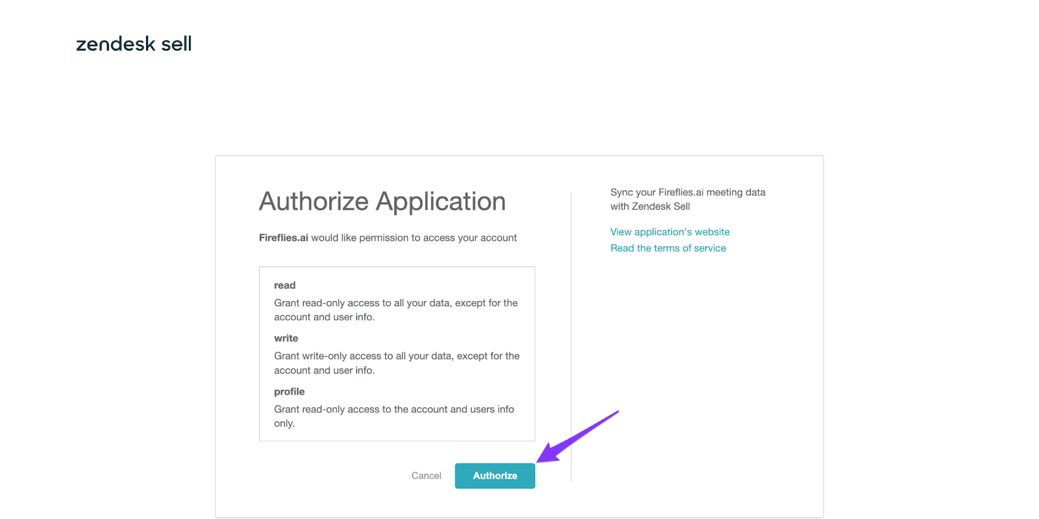The image size is (1039, 519).
Task: Click the read-only access description text
Action: (396, 309)
